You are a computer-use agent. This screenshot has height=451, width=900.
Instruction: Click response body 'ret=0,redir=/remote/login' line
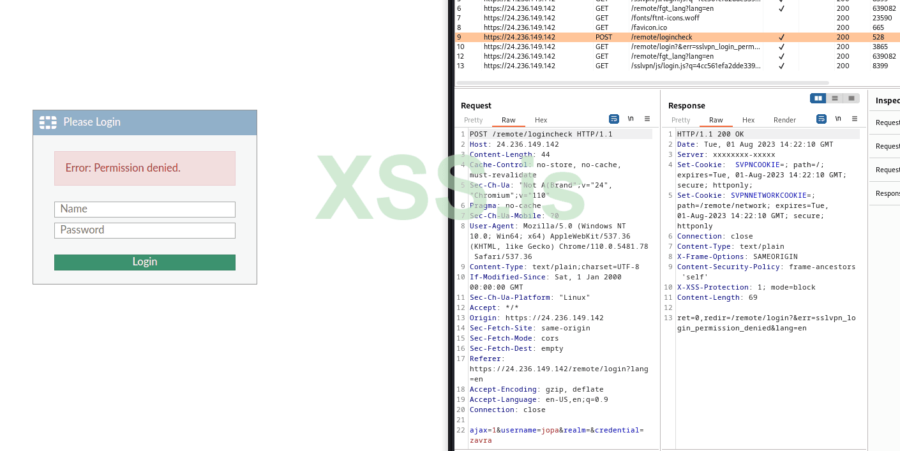(x=766, y=318)
